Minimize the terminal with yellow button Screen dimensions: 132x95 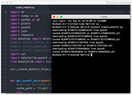58,17
